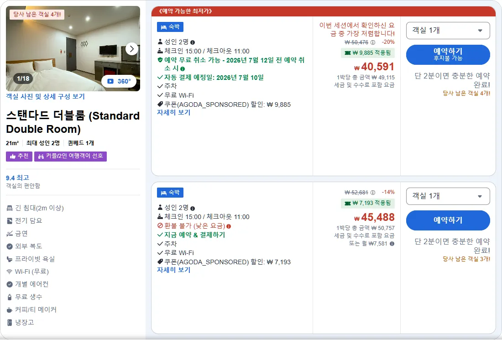Click info icon next to 성인 2명 in first offer
Viewport: 502px width, 340px height.
click(193, 42)
